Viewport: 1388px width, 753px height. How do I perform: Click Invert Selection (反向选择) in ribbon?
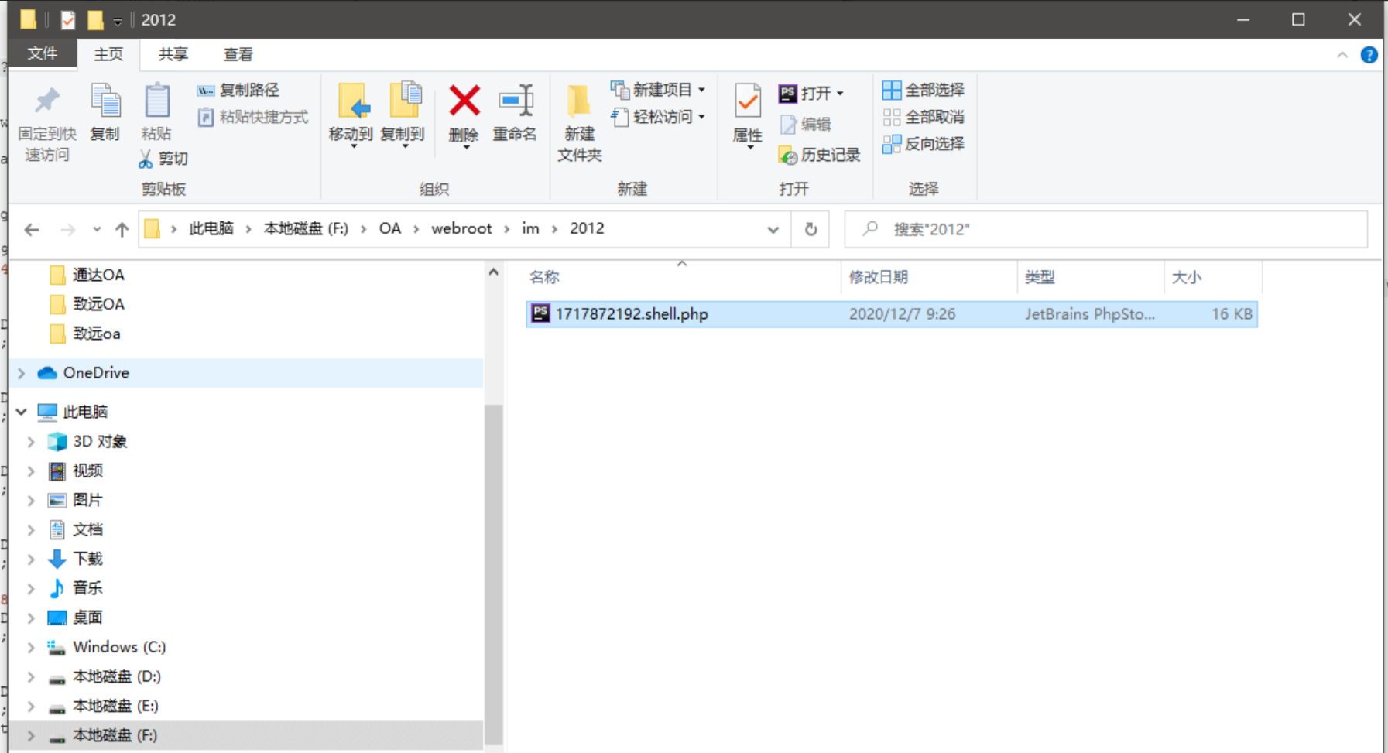click(x=924, y=144)
